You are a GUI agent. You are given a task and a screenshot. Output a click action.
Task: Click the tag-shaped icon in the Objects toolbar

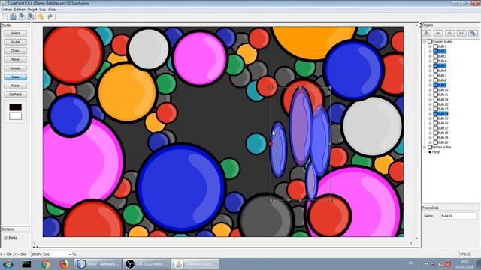click(473, 33)
